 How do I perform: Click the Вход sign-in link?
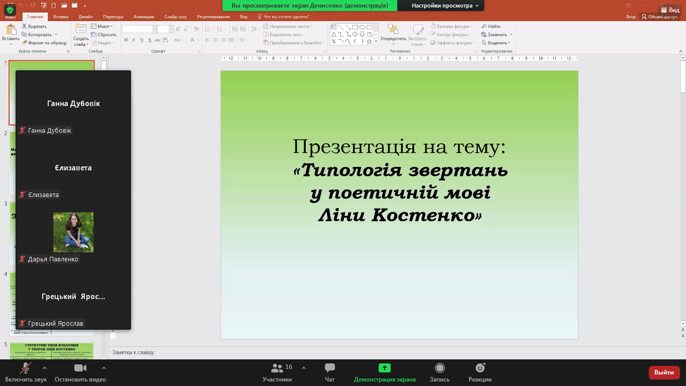[631, 17]
